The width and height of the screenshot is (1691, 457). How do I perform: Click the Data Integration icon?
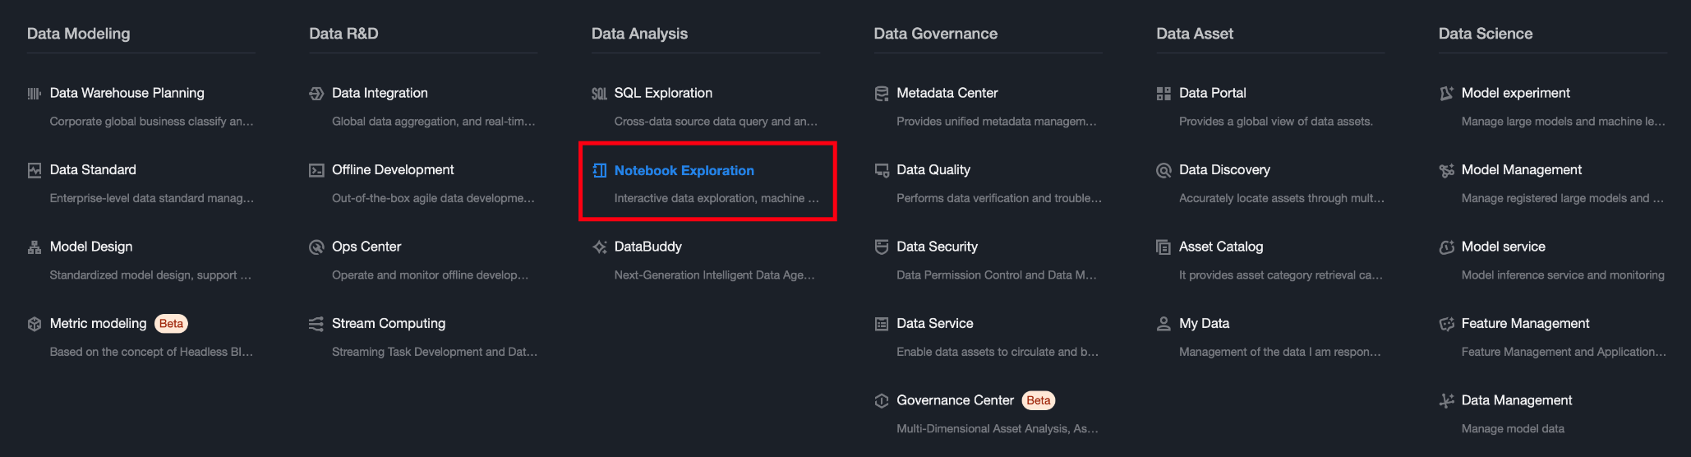316,94
